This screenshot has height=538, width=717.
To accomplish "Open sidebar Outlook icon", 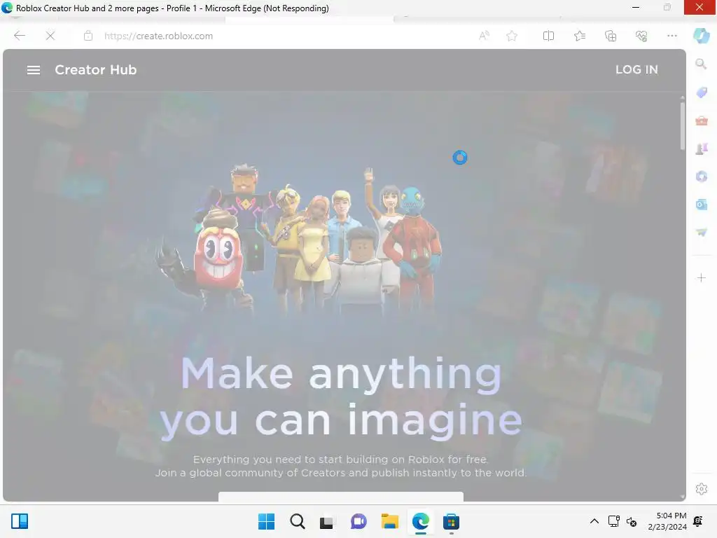I will [702, 205].
